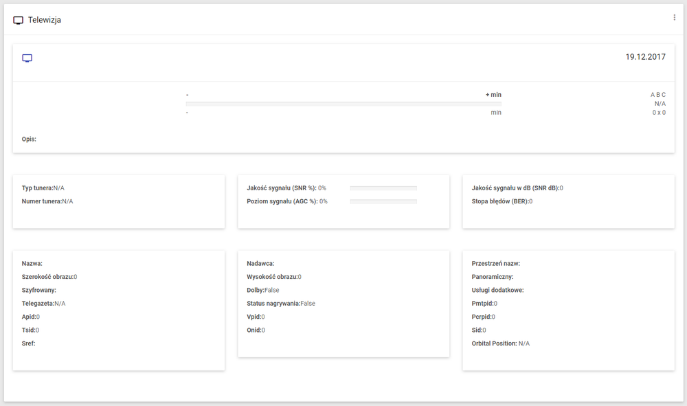Click the Telewizja panel title

[x=45, y=20]
